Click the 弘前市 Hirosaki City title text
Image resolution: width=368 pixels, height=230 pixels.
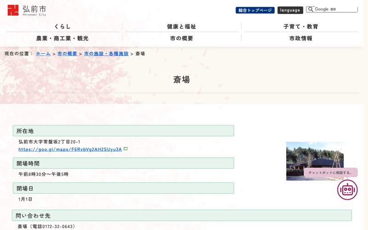(x=34, y=11)
